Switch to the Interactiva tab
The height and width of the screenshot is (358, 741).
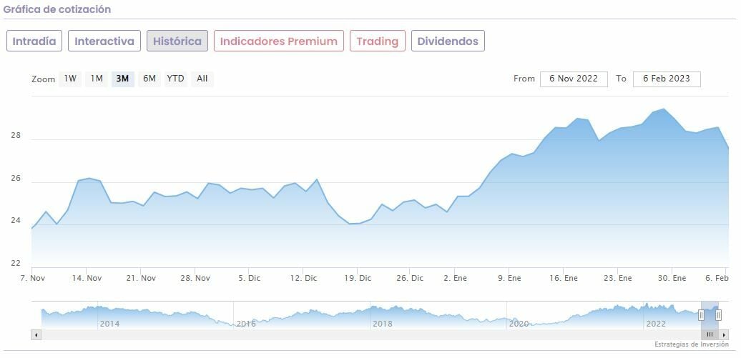click(104, 41)
